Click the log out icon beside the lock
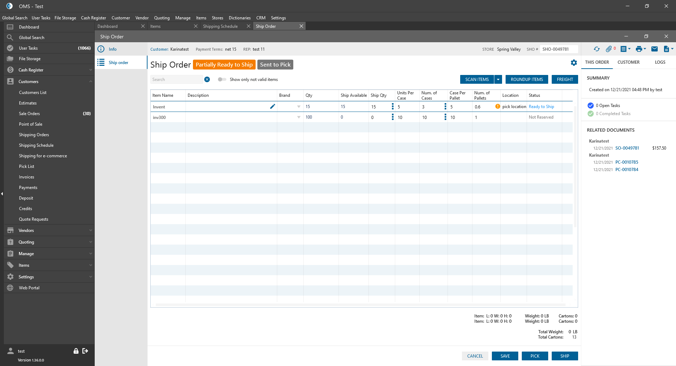The width and height of the screenshot is (676, 366). click(x=85, y=351)
